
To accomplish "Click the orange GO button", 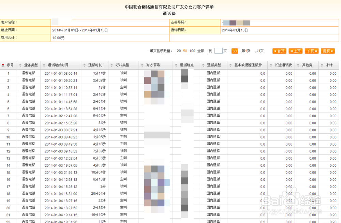I will [x=235, y=51].
